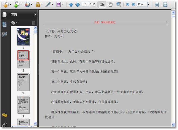Viewport: 178px width, 130px height.
Task: Expand the Secure padlock dropdown arrow
Action: pos(42,5)
